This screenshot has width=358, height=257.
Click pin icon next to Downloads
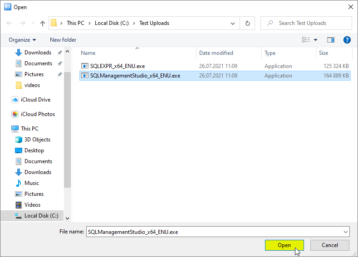pos(59,53)
